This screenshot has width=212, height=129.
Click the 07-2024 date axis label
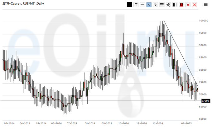72,123
